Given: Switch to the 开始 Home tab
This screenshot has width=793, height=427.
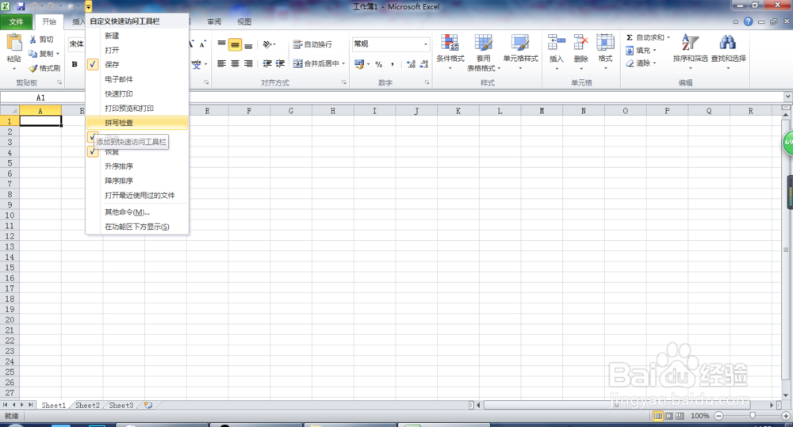Looking at the screenshot, I should pos(49,21).
